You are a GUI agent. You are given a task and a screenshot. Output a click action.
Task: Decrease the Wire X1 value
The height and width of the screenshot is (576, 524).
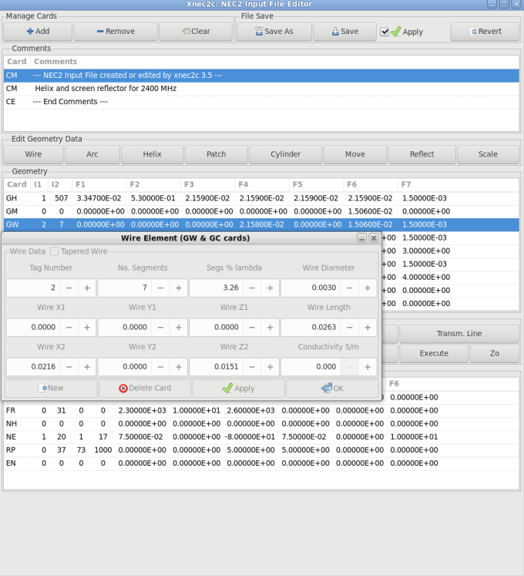tap(69, 327)
